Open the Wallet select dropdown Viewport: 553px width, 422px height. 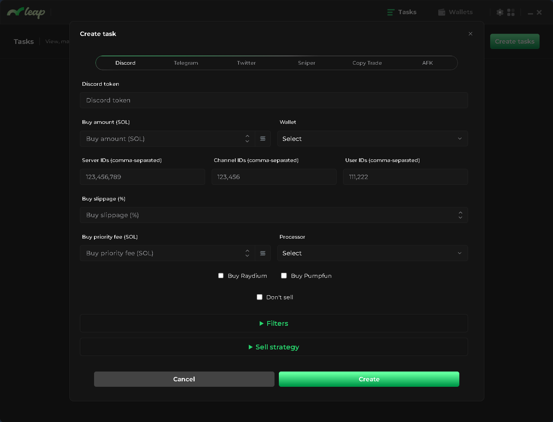click(372, 139)
